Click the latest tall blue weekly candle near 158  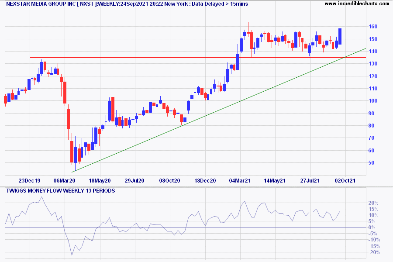(340, 36)
